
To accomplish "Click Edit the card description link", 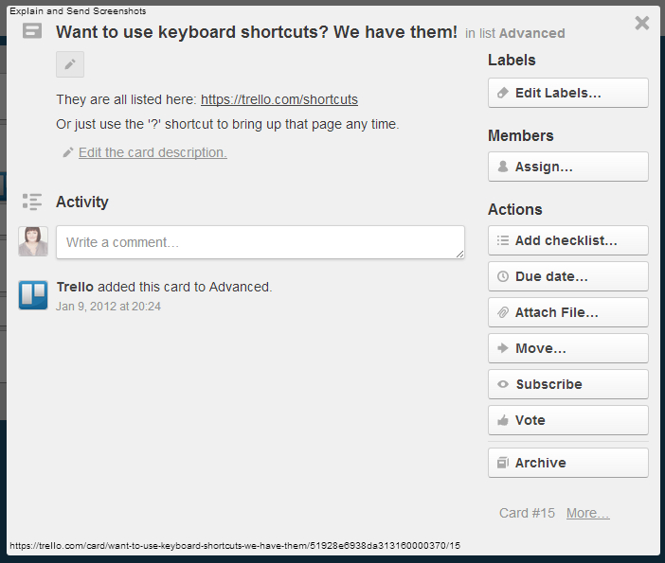I will coord(153,152).
